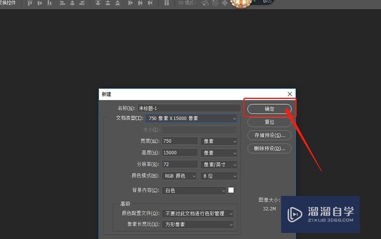Click the 3D 模式 label in options bar
Screen dimensions: 381x239
187,3
